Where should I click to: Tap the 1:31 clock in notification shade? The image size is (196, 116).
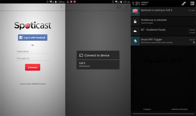click(x=136, y=4)
